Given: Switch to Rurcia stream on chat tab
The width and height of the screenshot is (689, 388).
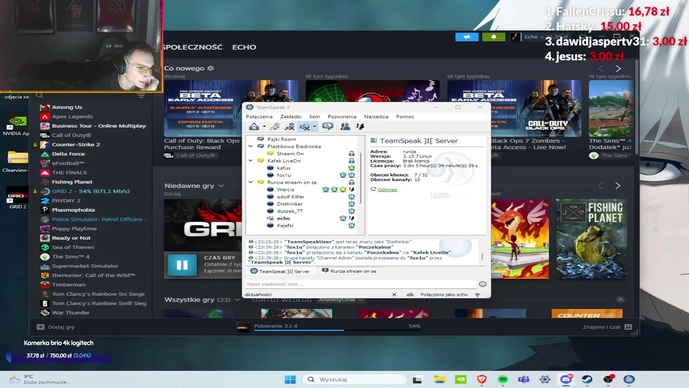Looking at the screenshot, I should pyautogui.click(x=349, y=271).
